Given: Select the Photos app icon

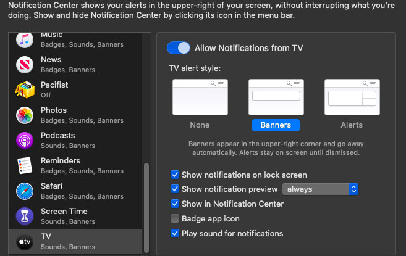Looking at the screenshot, I should [x=25, y=115].
